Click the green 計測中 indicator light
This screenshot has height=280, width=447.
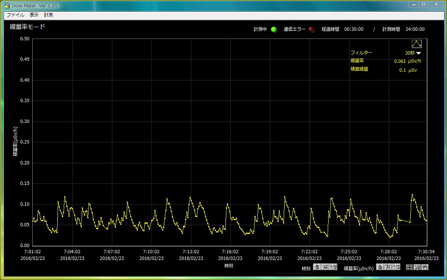273,29
